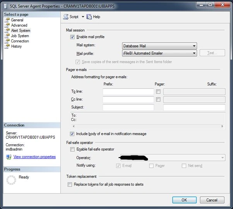The image size is (233, 209).
Task: Confirm with the OK button
Action: click(184, 200)
